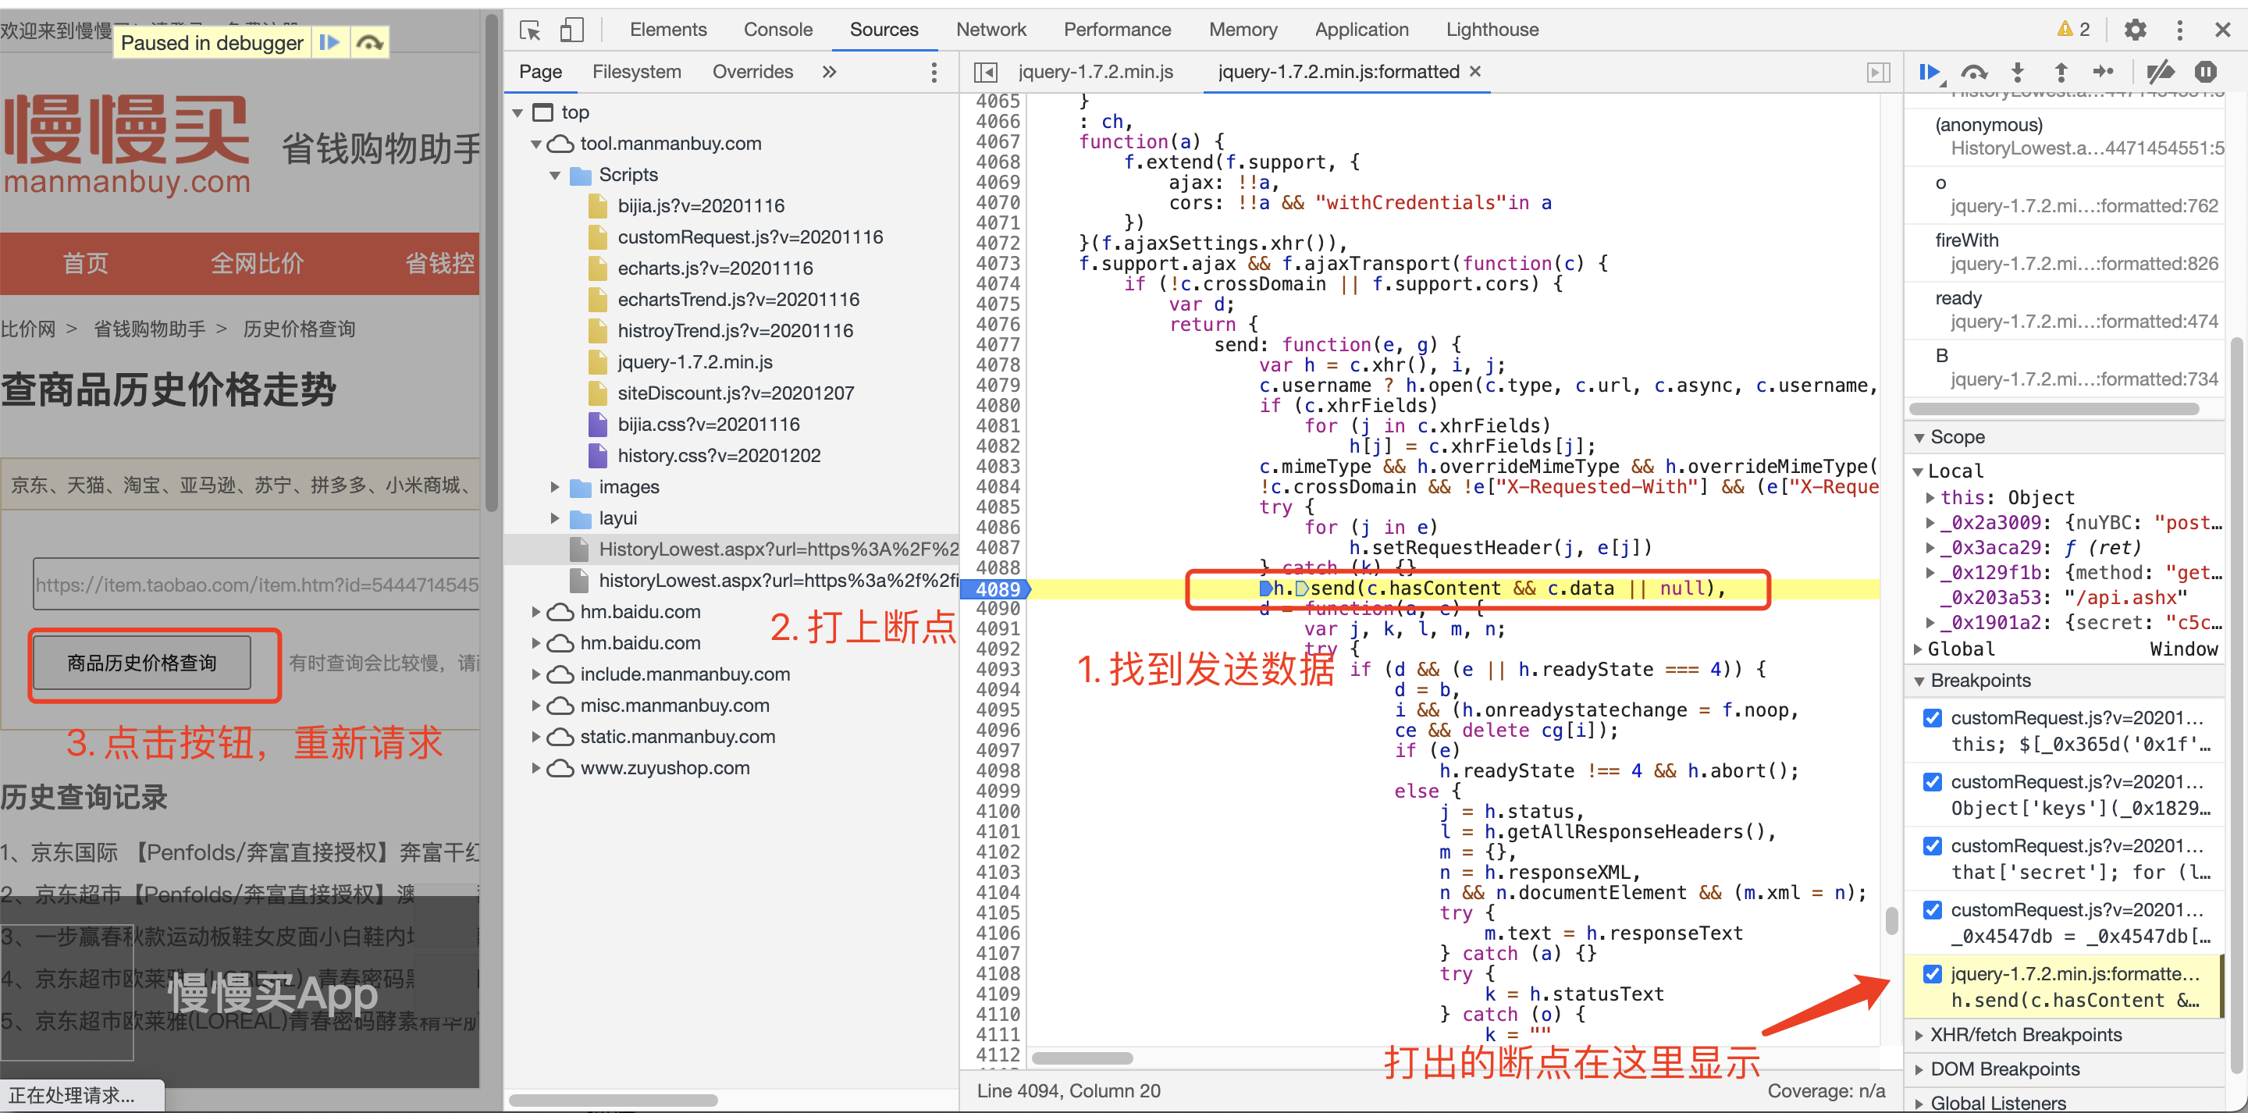The height and width of the screenshot is (1113, 2248).
Task: Open the Filesystem tab
Action: coord(636,72)
